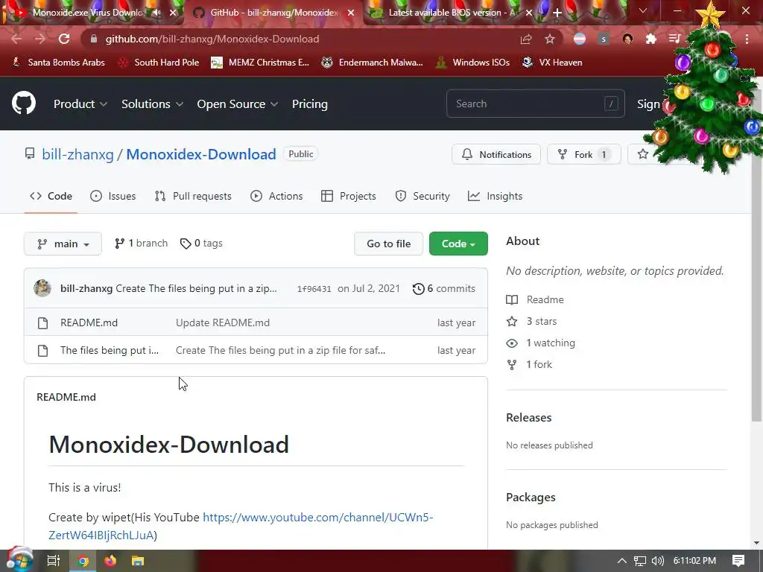Open Task View on the taskbar
This screenshot has width=763, height=572.
tap(54, 561)
